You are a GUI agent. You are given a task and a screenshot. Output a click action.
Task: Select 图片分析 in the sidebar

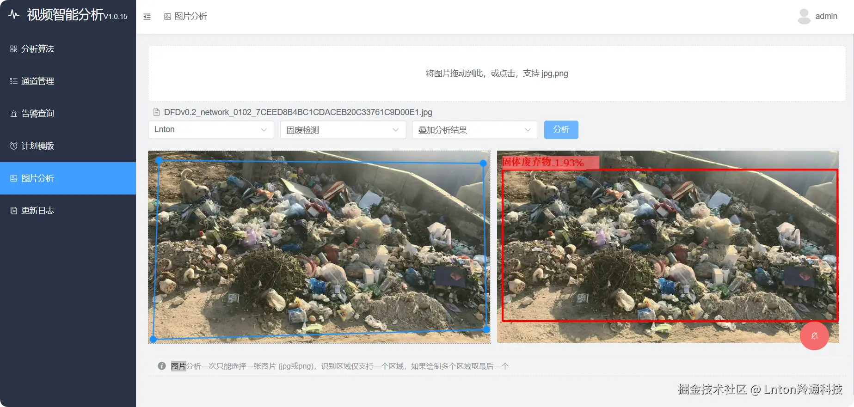[68, 178]
